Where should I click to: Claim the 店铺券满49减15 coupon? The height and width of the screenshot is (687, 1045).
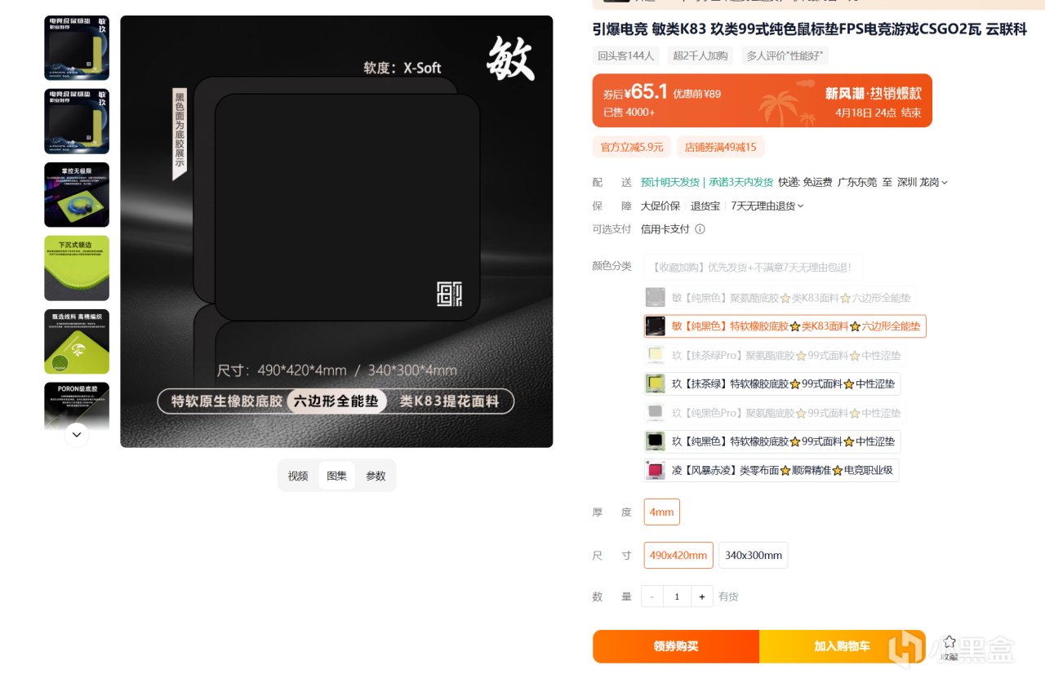coord(720,147)
